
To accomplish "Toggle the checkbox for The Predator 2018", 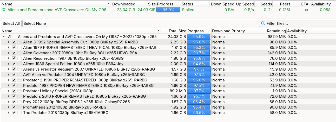I will click(x=14, y=113).
